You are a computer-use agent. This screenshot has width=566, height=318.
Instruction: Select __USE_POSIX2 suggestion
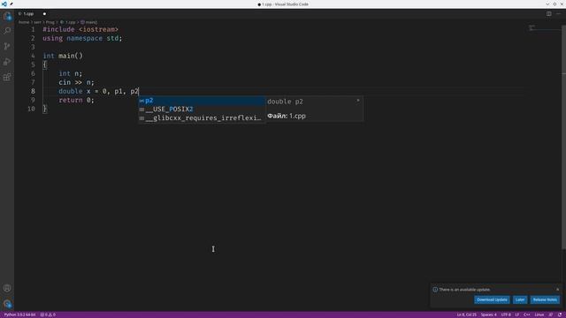[202, 110]
